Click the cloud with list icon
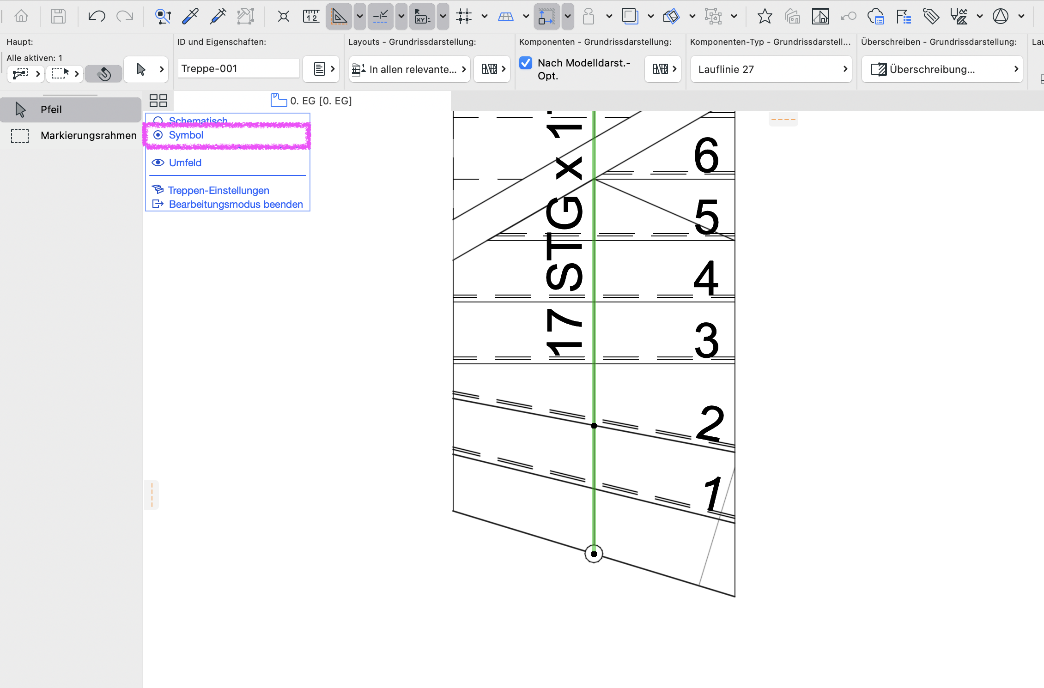 875,17
